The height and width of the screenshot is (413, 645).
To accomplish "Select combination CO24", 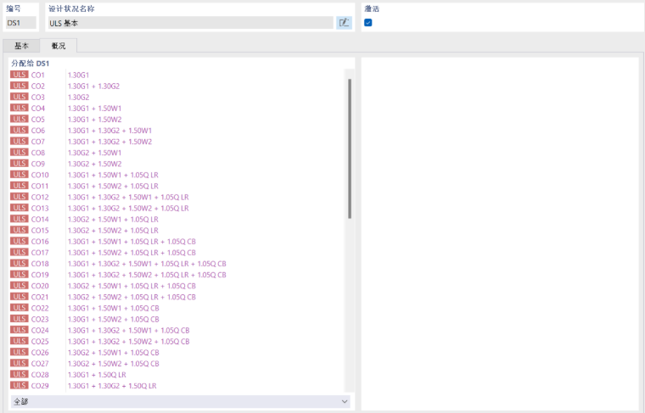I will 177,330.
